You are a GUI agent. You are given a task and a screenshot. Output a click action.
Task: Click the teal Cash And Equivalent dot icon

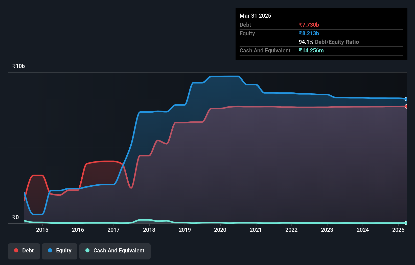87,250
